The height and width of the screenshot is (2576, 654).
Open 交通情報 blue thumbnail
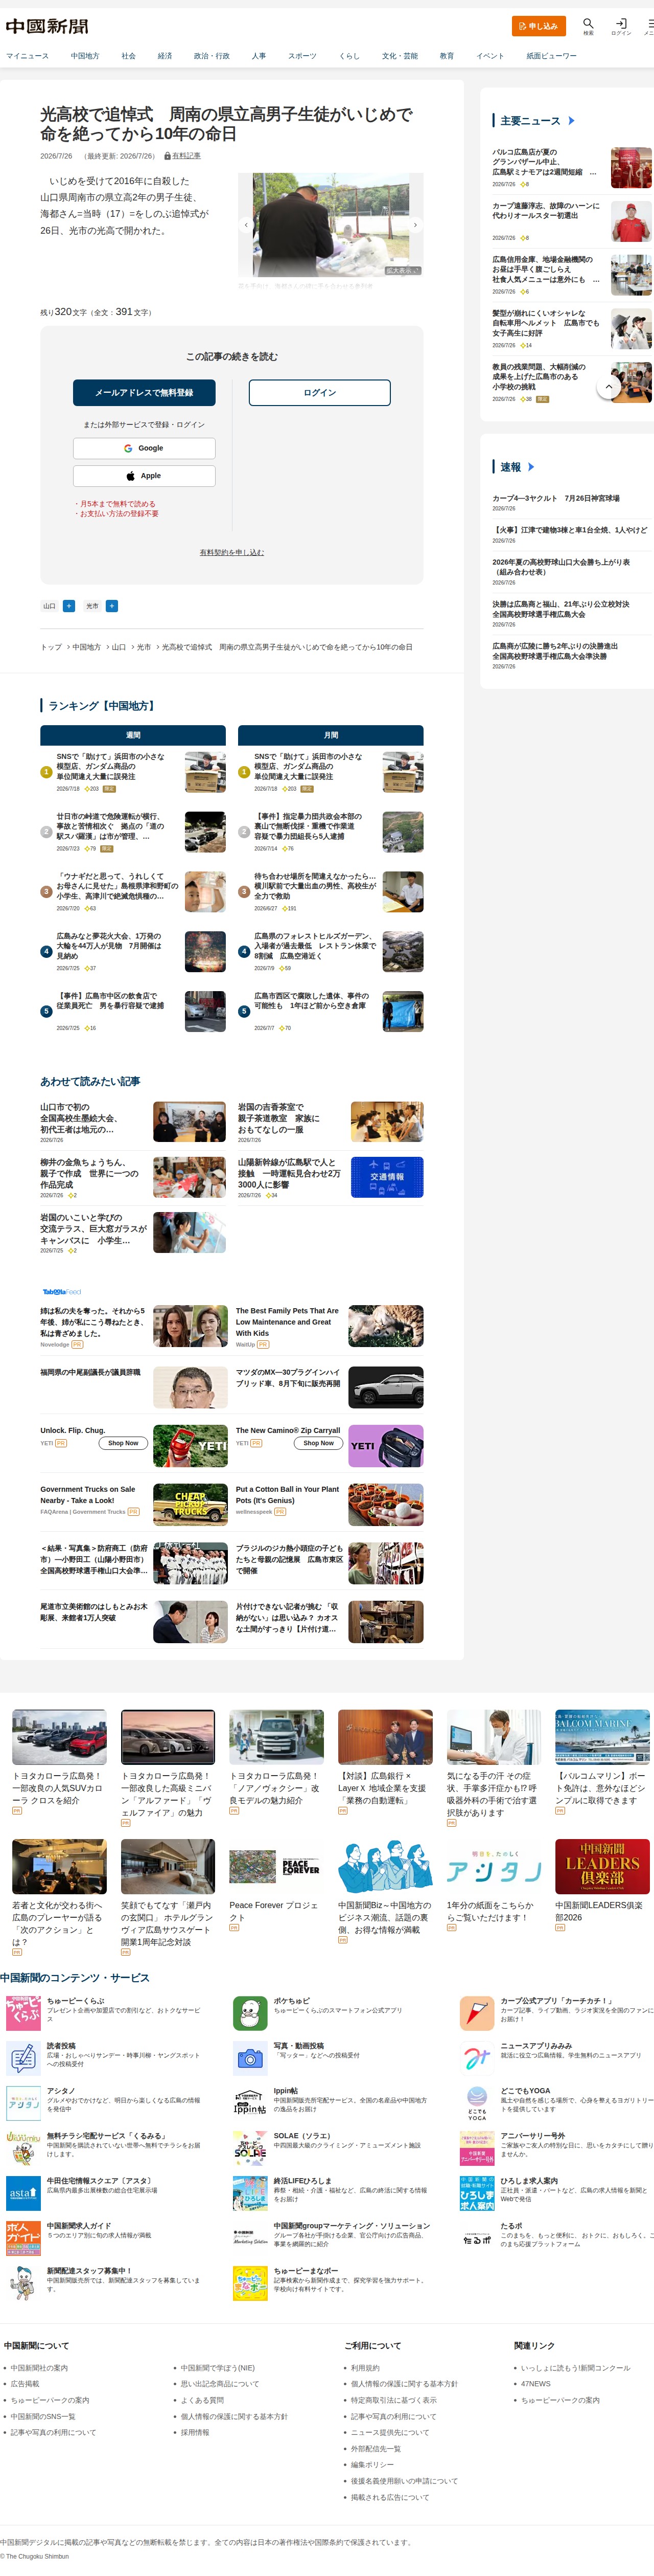386,1177
